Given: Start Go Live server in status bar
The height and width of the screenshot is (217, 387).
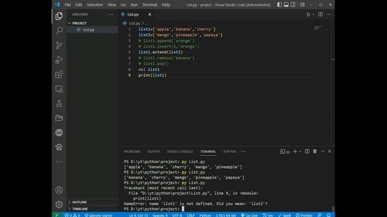Looking at the screenshot, I should coord(249,215).
